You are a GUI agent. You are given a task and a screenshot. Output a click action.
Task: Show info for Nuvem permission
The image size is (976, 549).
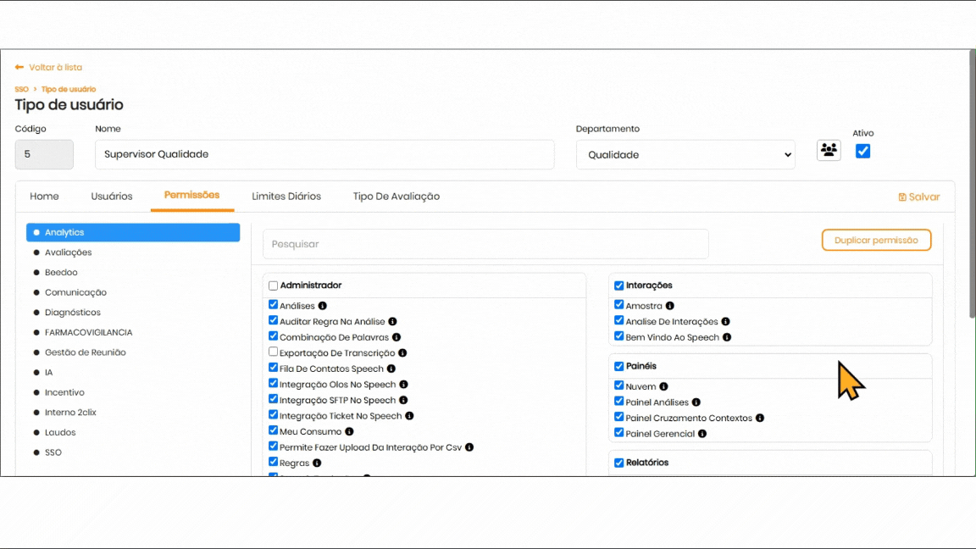tap(663, 386)
